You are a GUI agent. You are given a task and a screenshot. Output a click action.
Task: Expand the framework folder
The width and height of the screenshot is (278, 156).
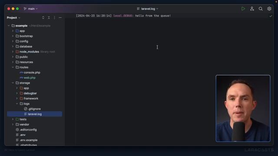tap(17, 98)
